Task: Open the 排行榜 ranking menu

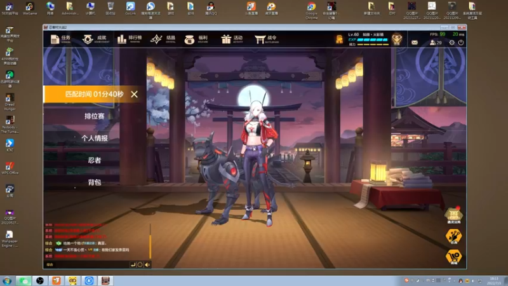Action: tap(130, 39)
